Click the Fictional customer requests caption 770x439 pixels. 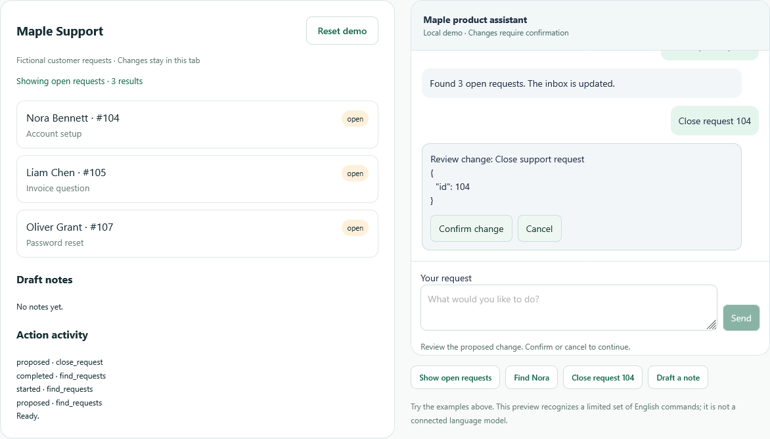pyautogui.click(x=108, y=60)
